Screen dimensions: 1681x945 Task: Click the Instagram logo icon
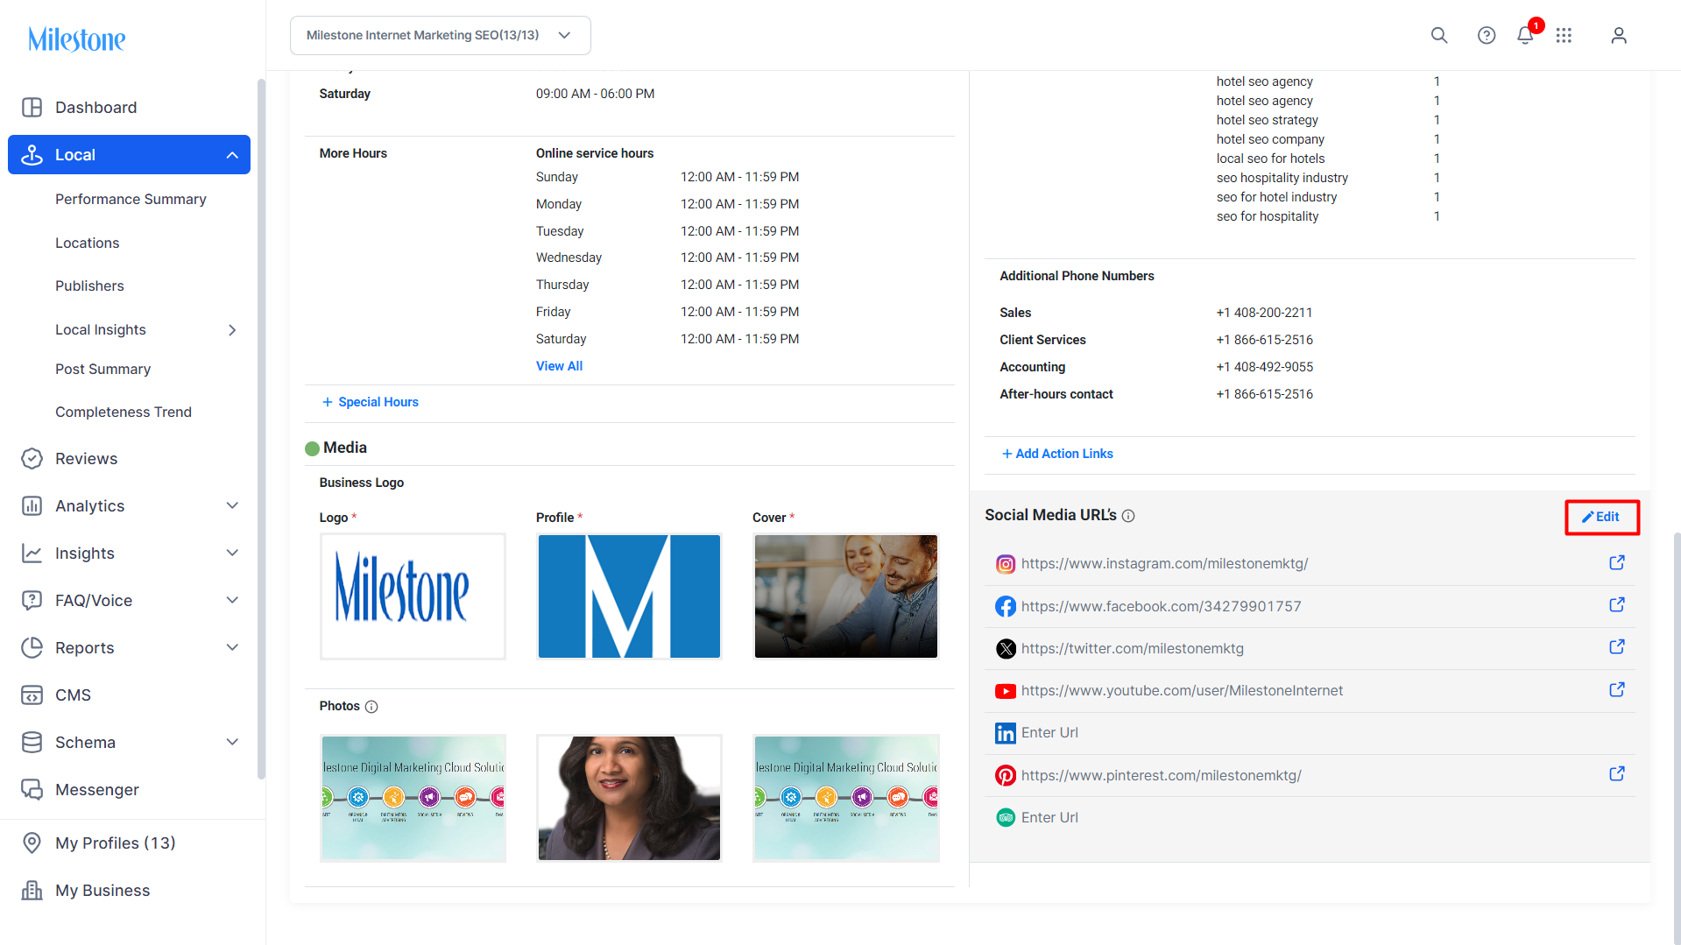1006,564
